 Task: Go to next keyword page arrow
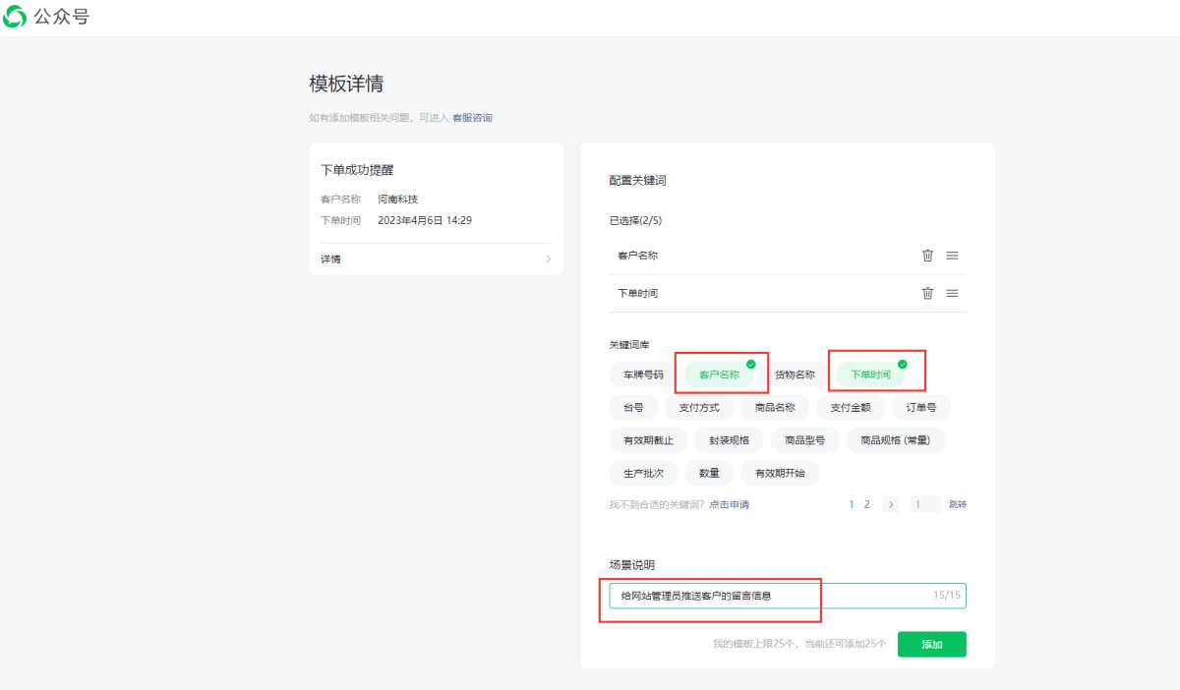click(891, 504)
